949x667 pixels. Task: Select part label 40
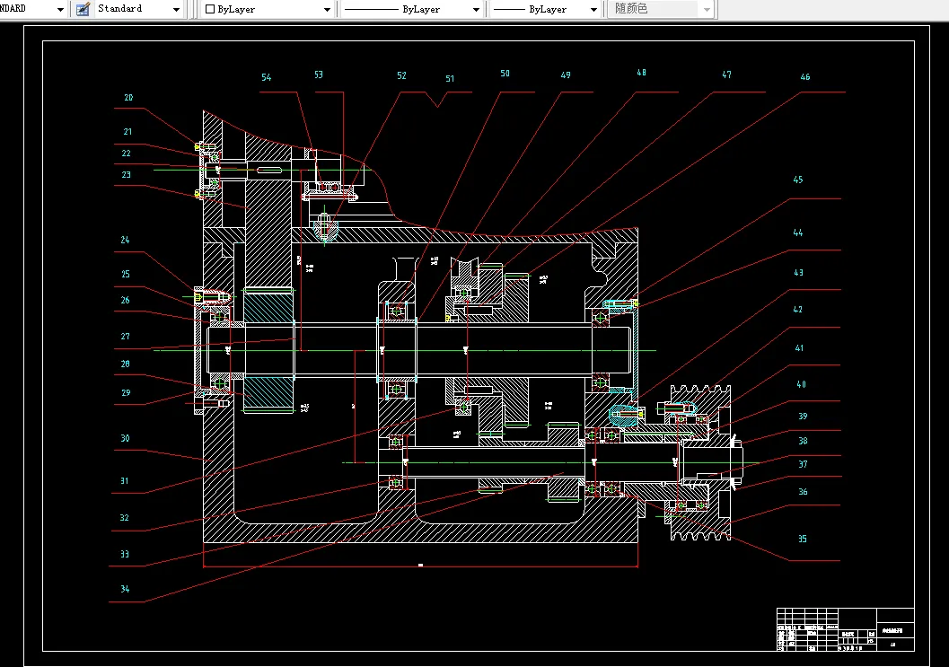[x=801, y=384]
